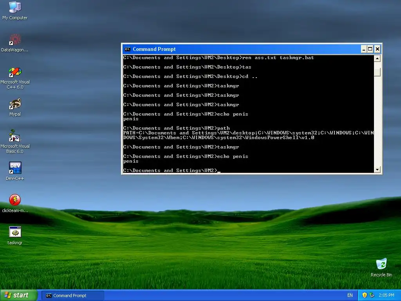Select the Dev-C++ desktop icon
The width and height of the screenshot is (401, 301).
(x=15, y=171)
